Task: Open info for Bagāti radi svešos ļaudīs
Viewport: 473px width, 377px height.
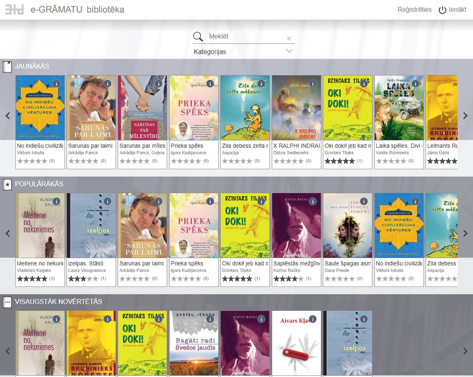Action: 210,319
